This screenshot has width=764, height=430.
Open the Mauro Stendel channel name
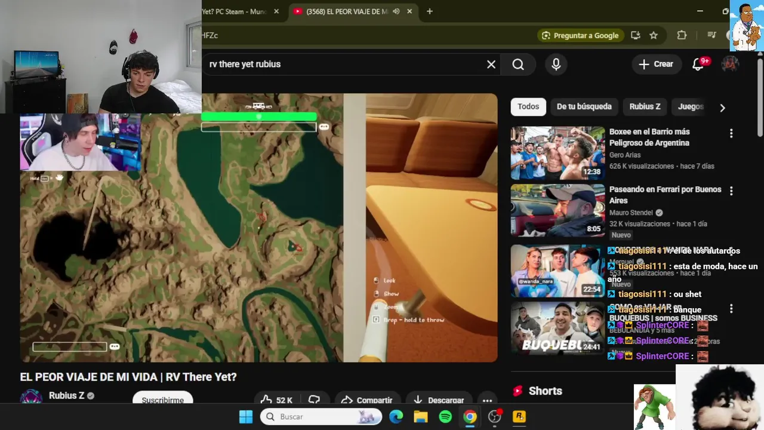click(x=632, y=213)
